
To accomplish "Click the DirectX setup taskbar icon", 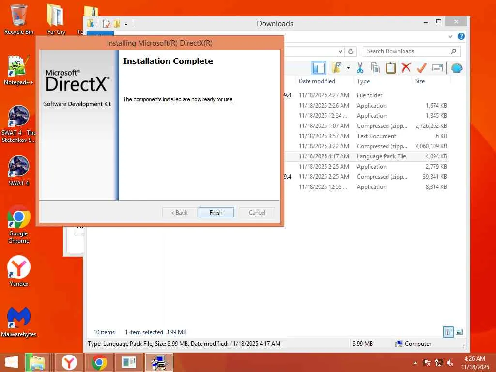I will click(159, 362).
